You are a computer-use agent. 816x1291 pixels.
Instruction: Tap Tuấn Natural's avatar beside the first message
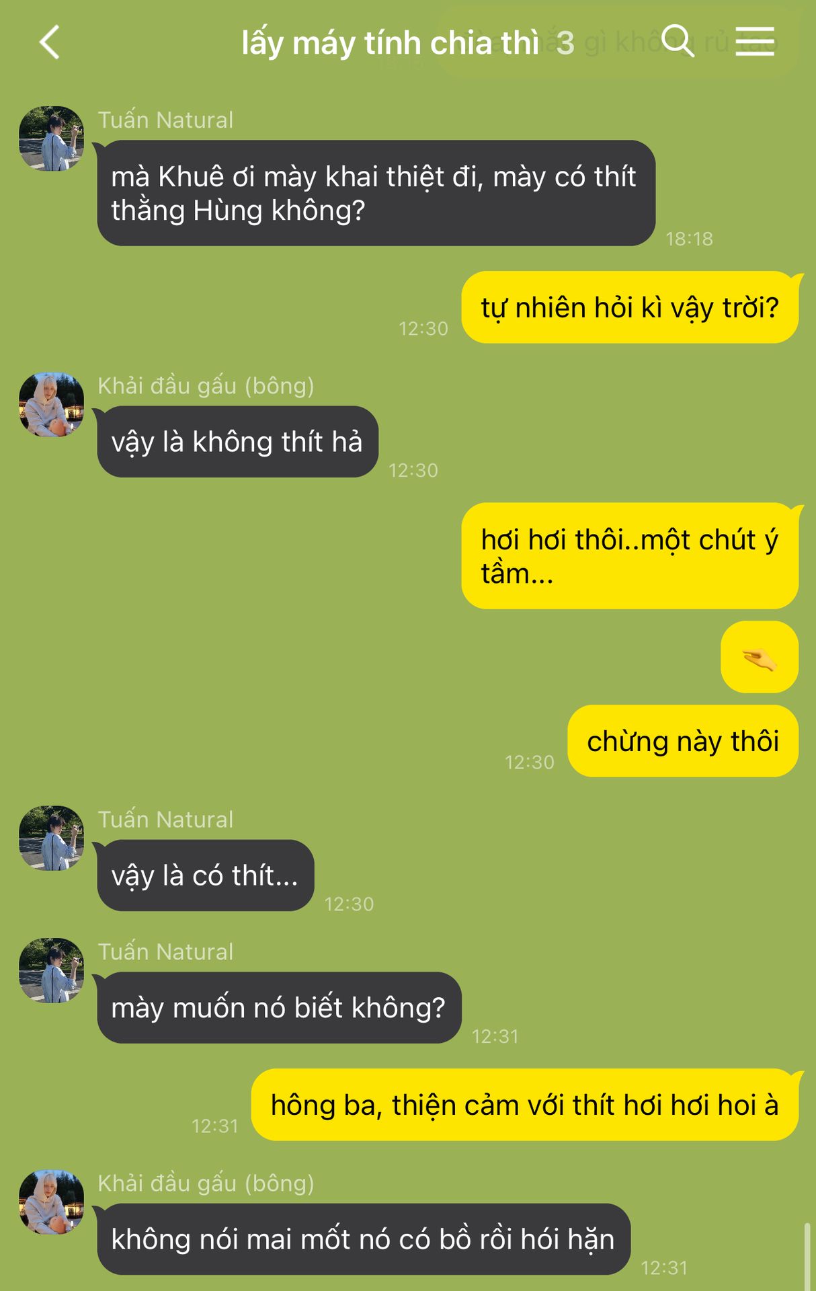pos(52,139)
